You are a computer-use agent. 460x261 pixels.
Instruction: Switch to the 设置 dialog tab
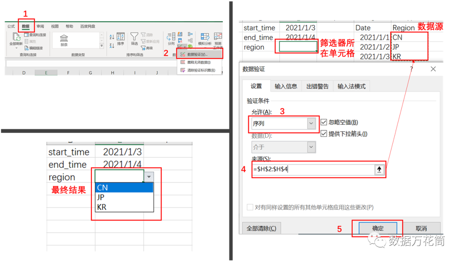256,86
